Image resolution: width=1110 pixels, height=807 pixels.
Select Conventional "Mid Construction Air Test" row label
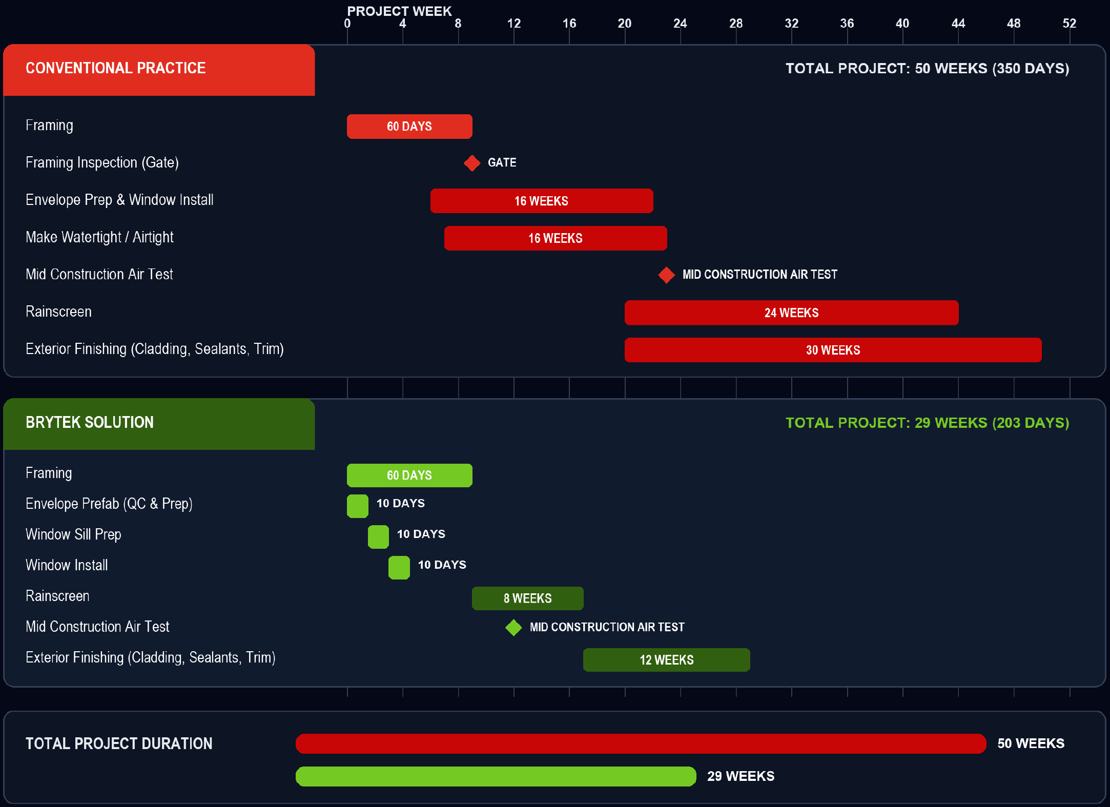(99, 274)
